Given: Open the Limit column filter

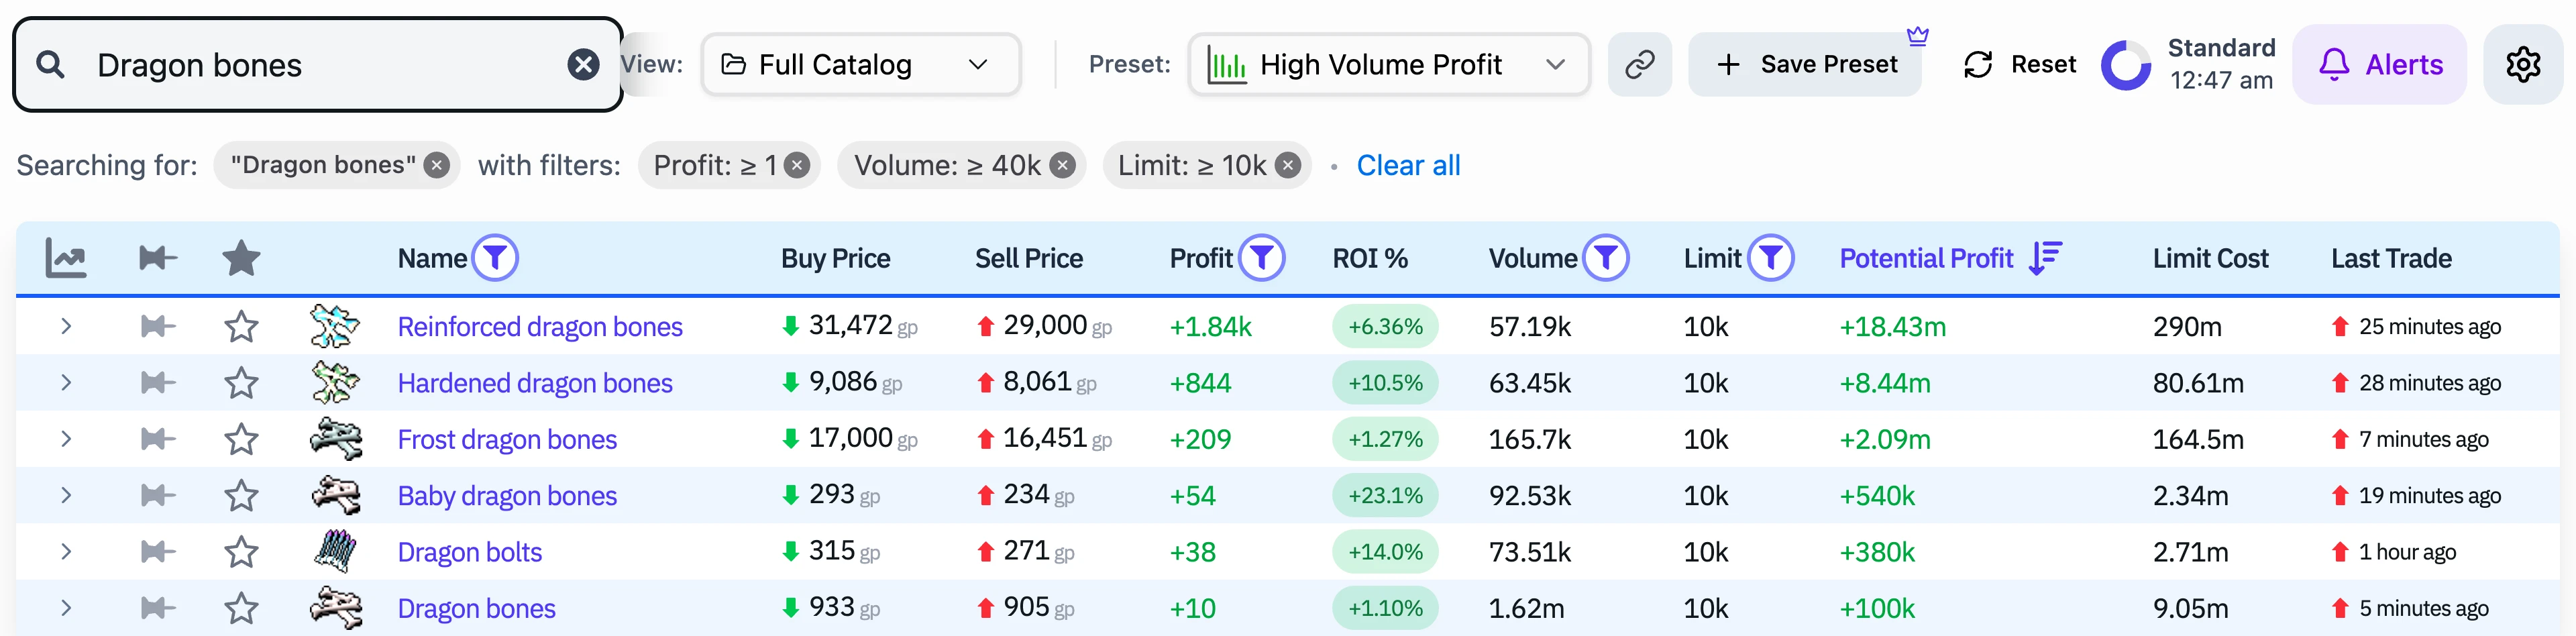Looking at the screenshot, I should (1771, 258).
